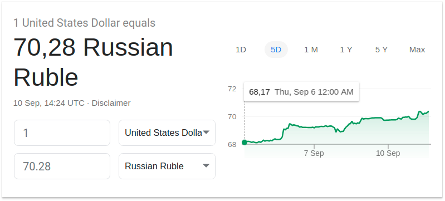Open the United States Dollar currency dropdown
The image size is (445, 201).
click(167, 133)
